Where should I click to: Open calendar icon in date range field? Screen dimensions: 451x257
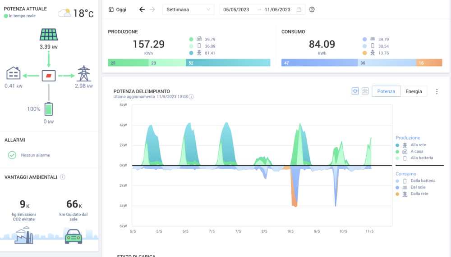point(299,9)
